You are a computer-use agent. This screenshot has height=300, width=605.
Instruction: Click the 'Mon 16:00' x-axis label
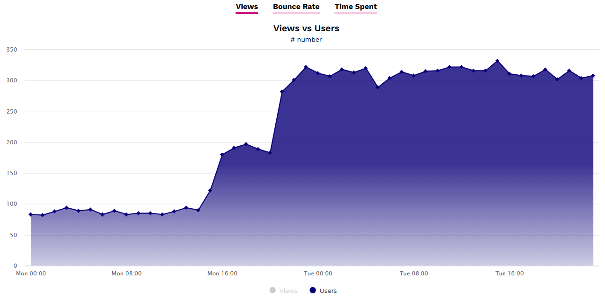pyautogui.click(x=222, y=274)
